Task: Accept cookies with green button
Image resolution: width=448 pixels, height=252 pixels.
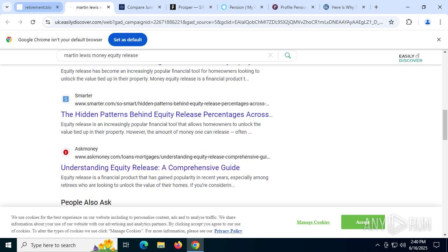Action: tap(363, 222)
